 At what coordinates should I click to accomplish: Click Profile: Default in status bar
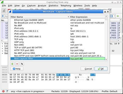point(110,91)
